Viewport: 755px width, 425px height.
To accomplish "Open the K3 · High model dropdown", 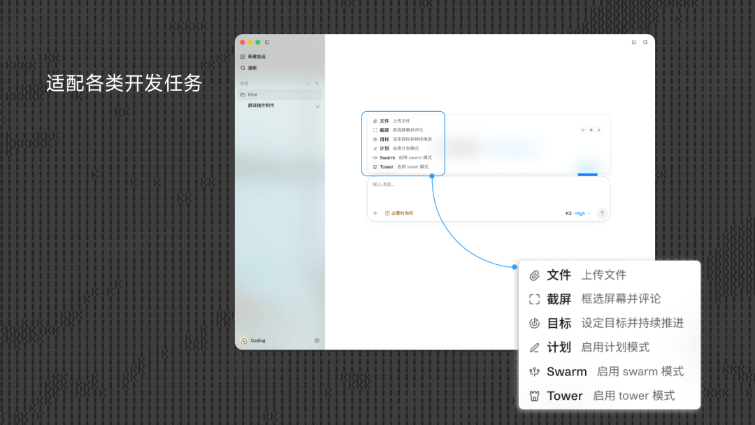I will pyautogui.click(x=578, y=213).
